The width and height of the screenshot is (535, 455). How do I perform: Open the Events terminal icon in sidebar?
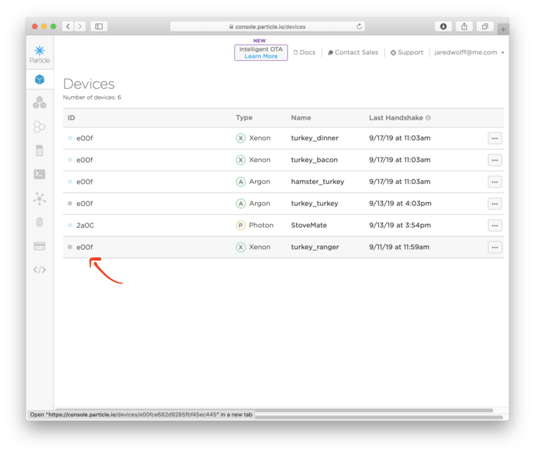pos(40,174)
